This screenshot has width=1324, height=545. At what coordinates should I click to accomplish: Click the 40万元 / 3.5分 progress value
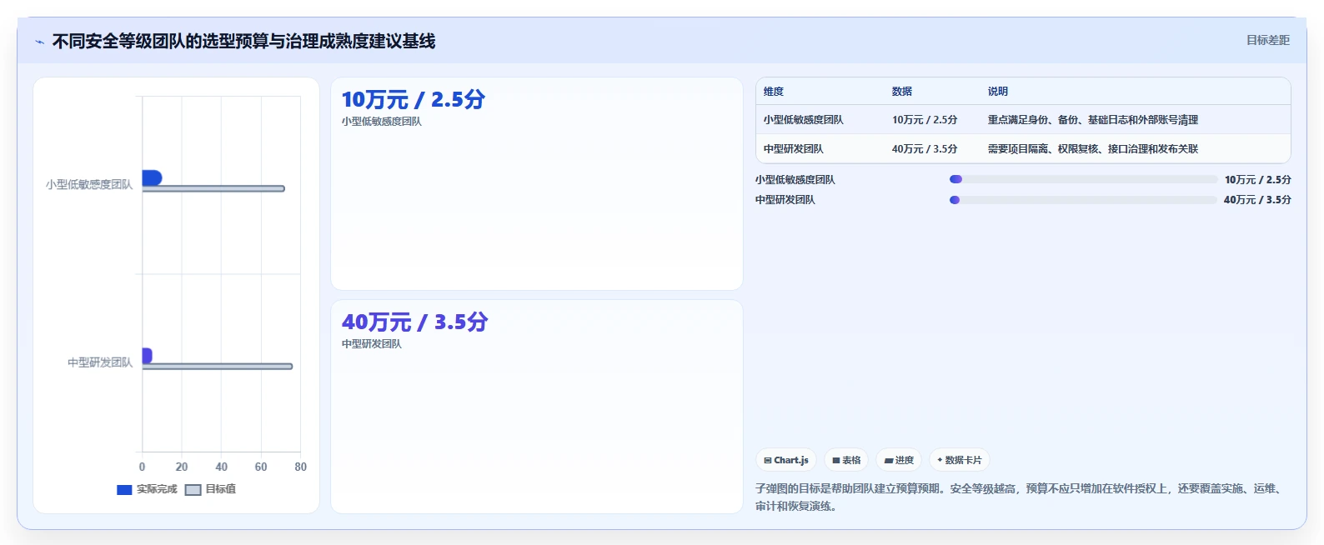pos(1257,200)
